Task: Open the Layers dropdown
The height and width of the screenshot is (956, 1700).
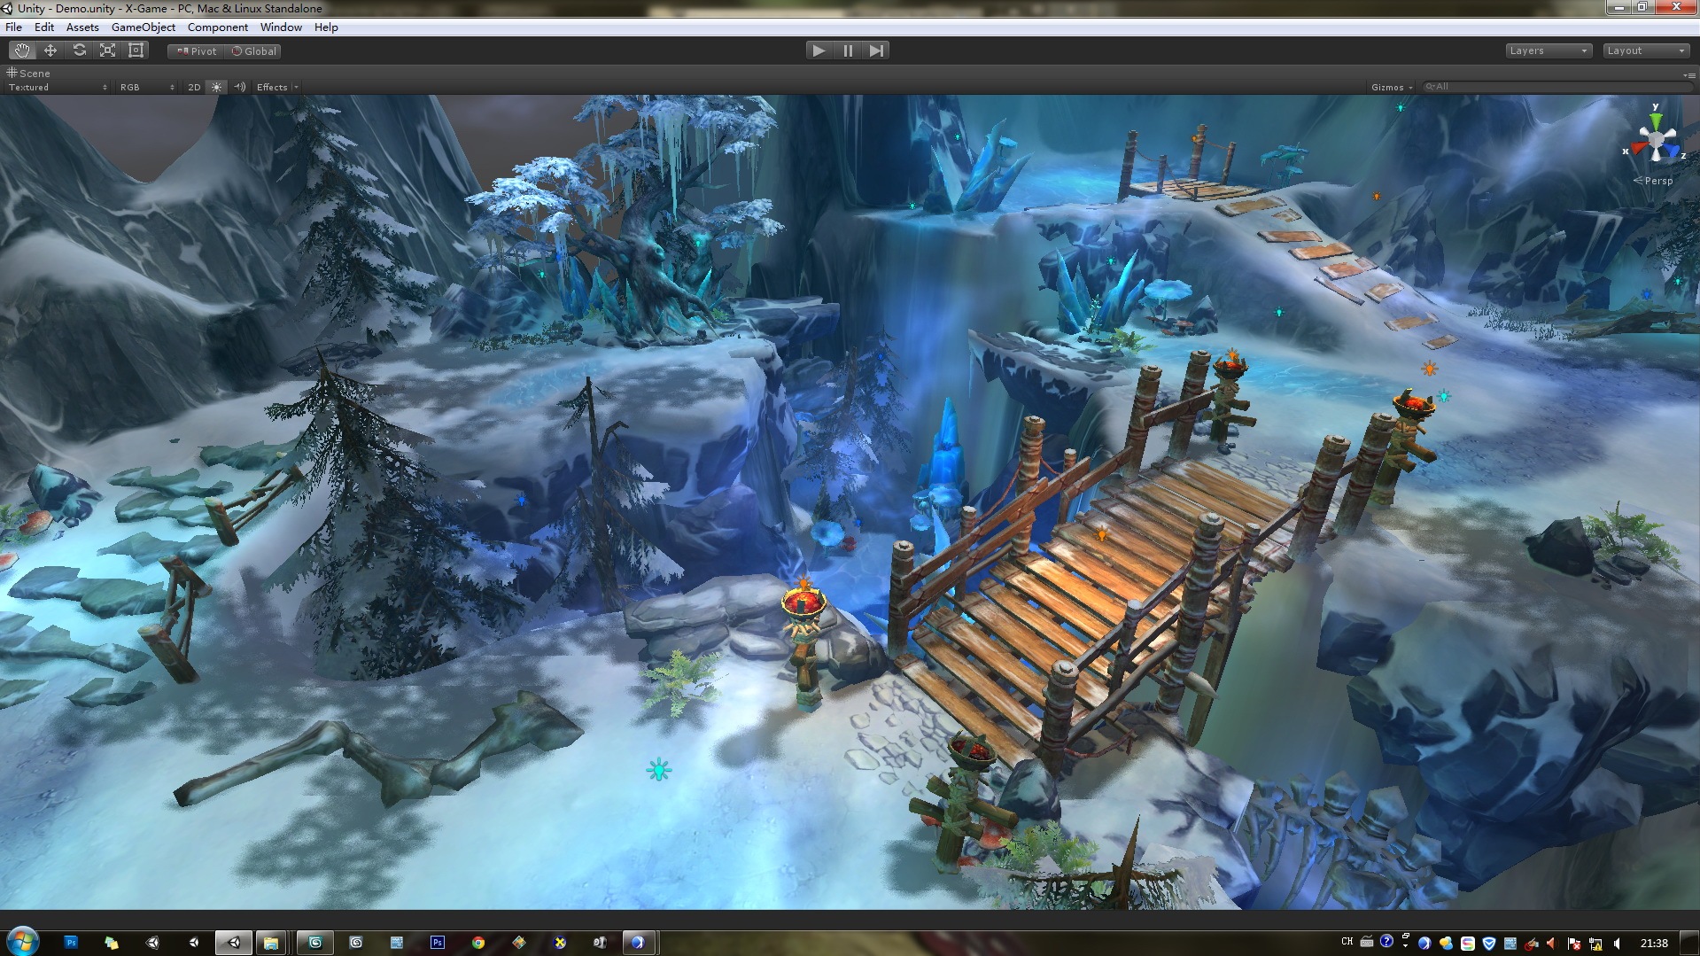Action: [1548, 51]
